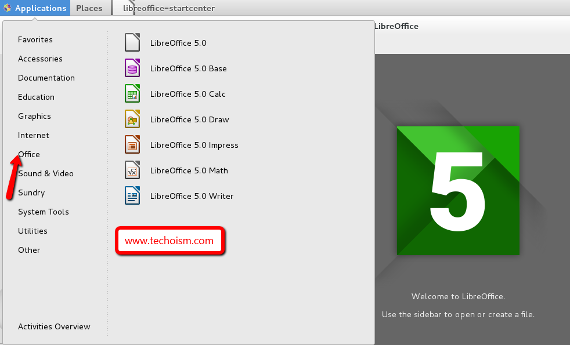Click the LibreOffice 5.0 Draw icon
The image size is (570, 345).
(x=132, y=119)
